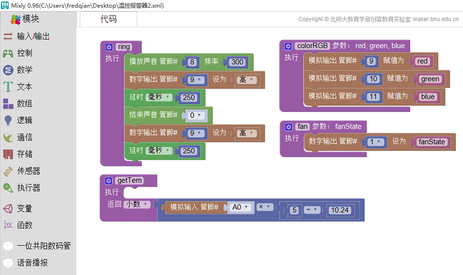Click gear icon on the colorRGB function block
Image resolution: width=463 pixels, height=275 pixels.
point(288,46)
